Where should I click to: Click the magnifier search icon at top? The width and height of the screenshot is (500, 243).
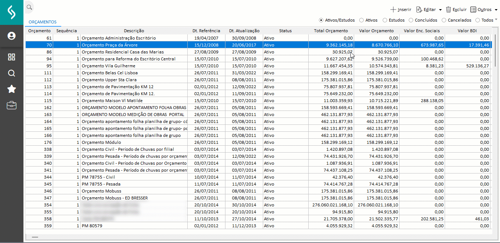click(29, 7)
